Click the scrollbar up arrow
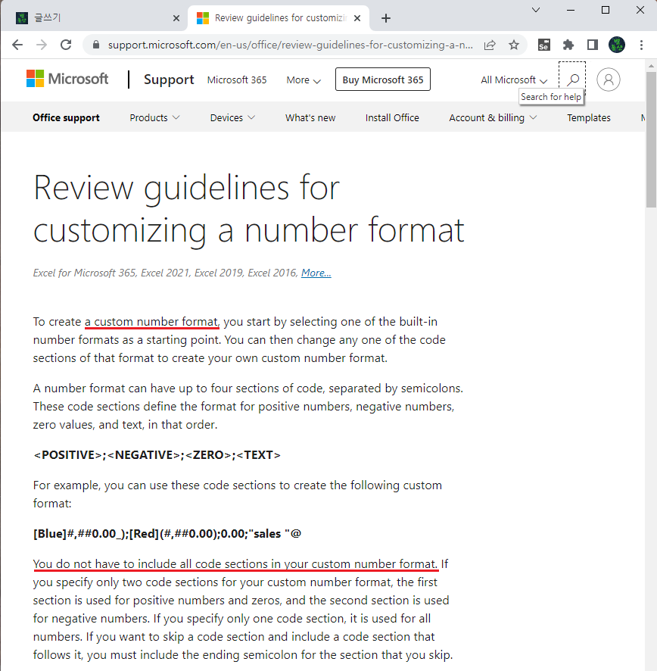The width and height of the screenshot is (657, 671). coord(651,66)
